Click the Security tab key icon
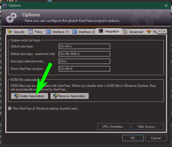Viewport: 172px width, 147px height. (x=10, y=32)
